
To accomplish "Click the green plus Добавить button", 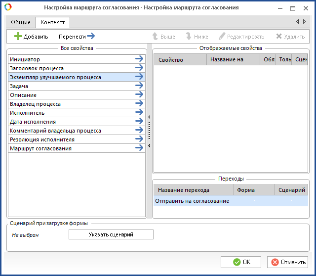I will pyautogui.click(x=31, y=37).
